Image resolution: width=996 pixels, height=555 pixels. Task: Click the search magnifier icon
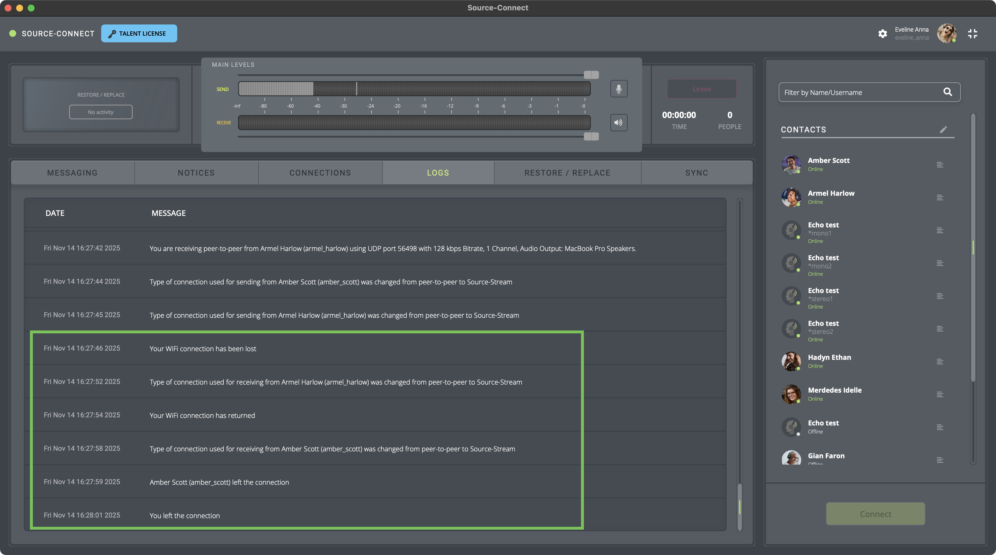[948, 92]
